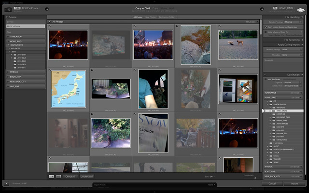Click the photo grid vertical scrollbar
This screenshot has height=193, width=309.
click(261, 28)
